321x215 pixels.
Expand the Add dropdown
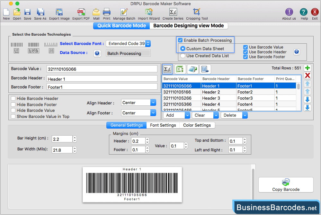click(x=187, y=115)
